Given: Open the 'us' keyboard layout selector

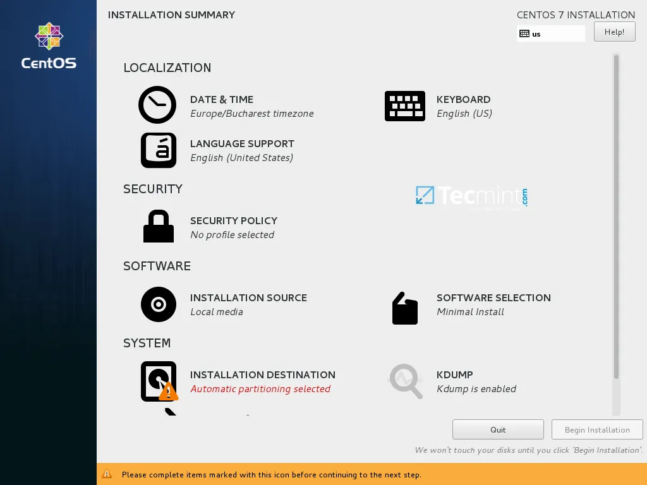Looking at the screenshot, I should 550,33.
